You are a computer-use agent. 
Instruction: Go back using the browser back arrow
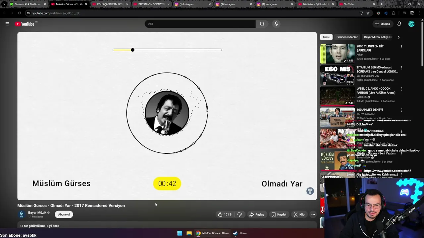click(4, 13)
